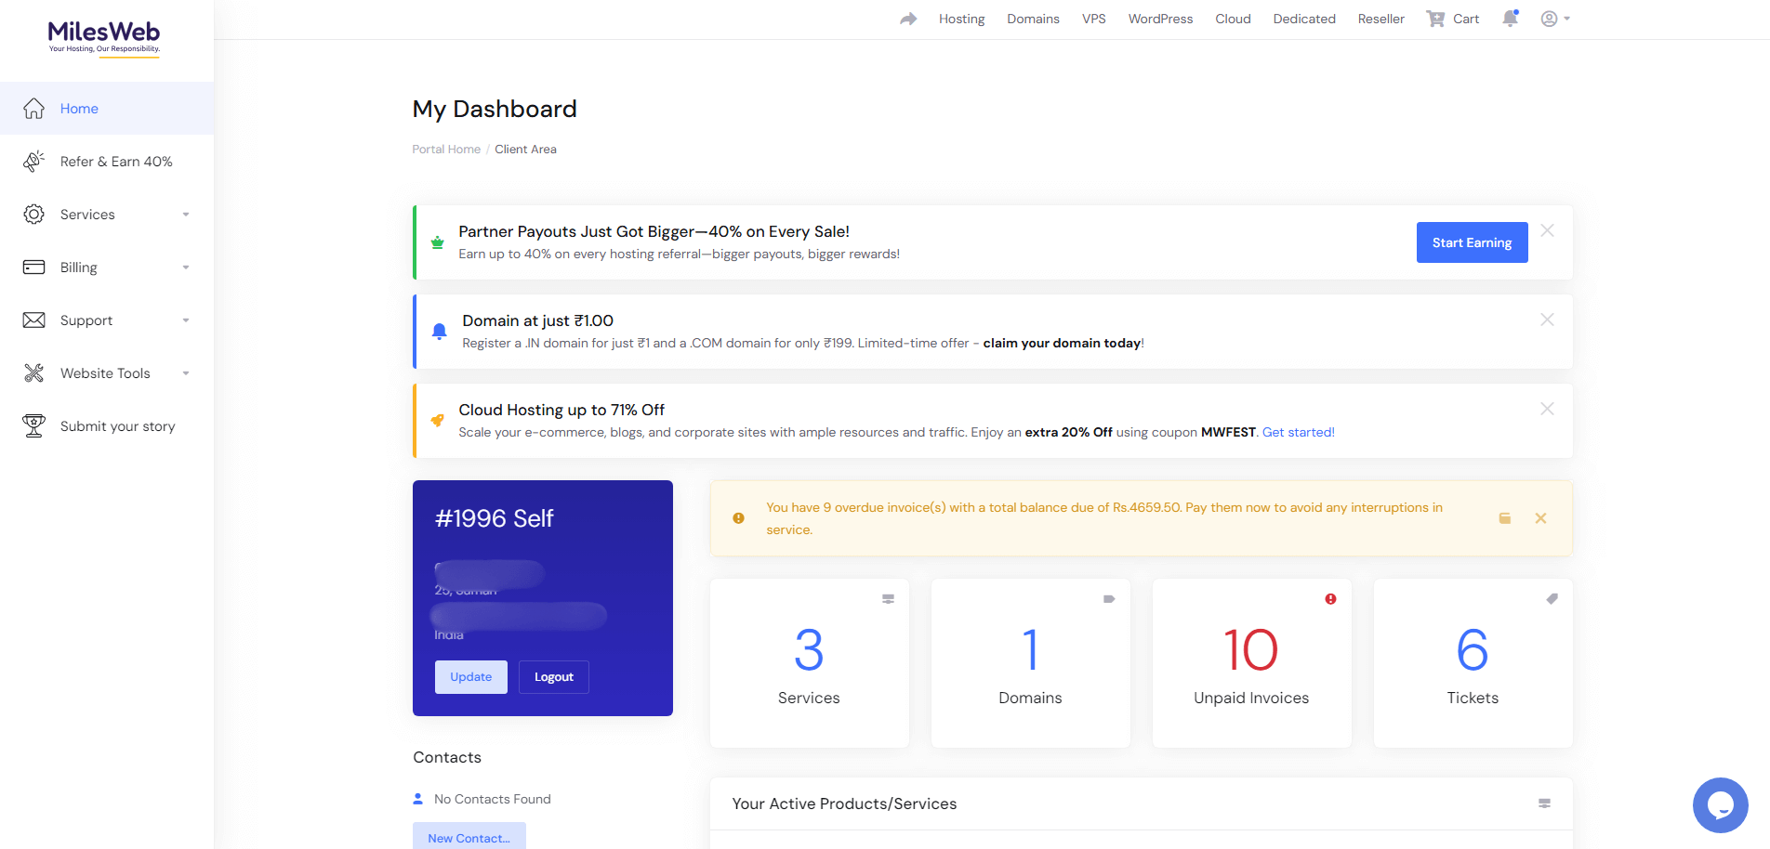Click the Home house icon
The width and height of the screenshot is (1770, 849).
(34, 109)
